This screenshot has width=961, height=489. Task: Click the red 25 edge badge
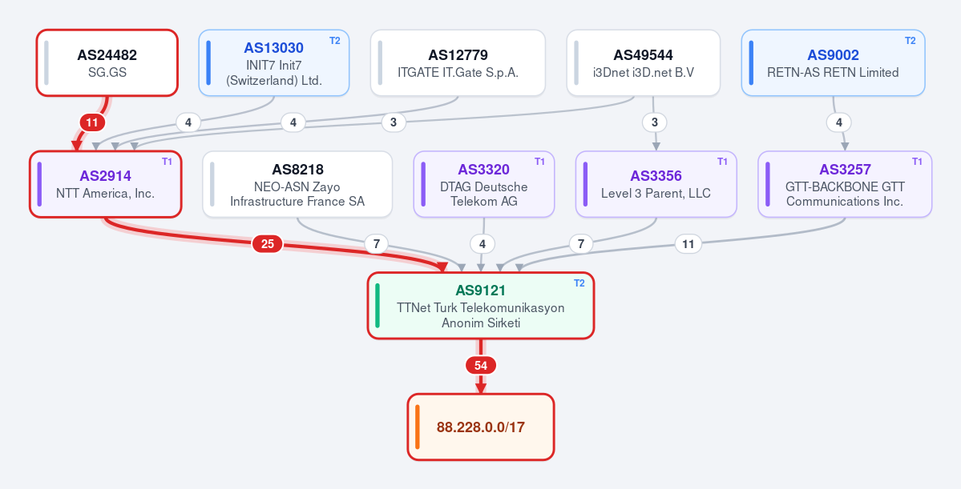tap(267, 244)
